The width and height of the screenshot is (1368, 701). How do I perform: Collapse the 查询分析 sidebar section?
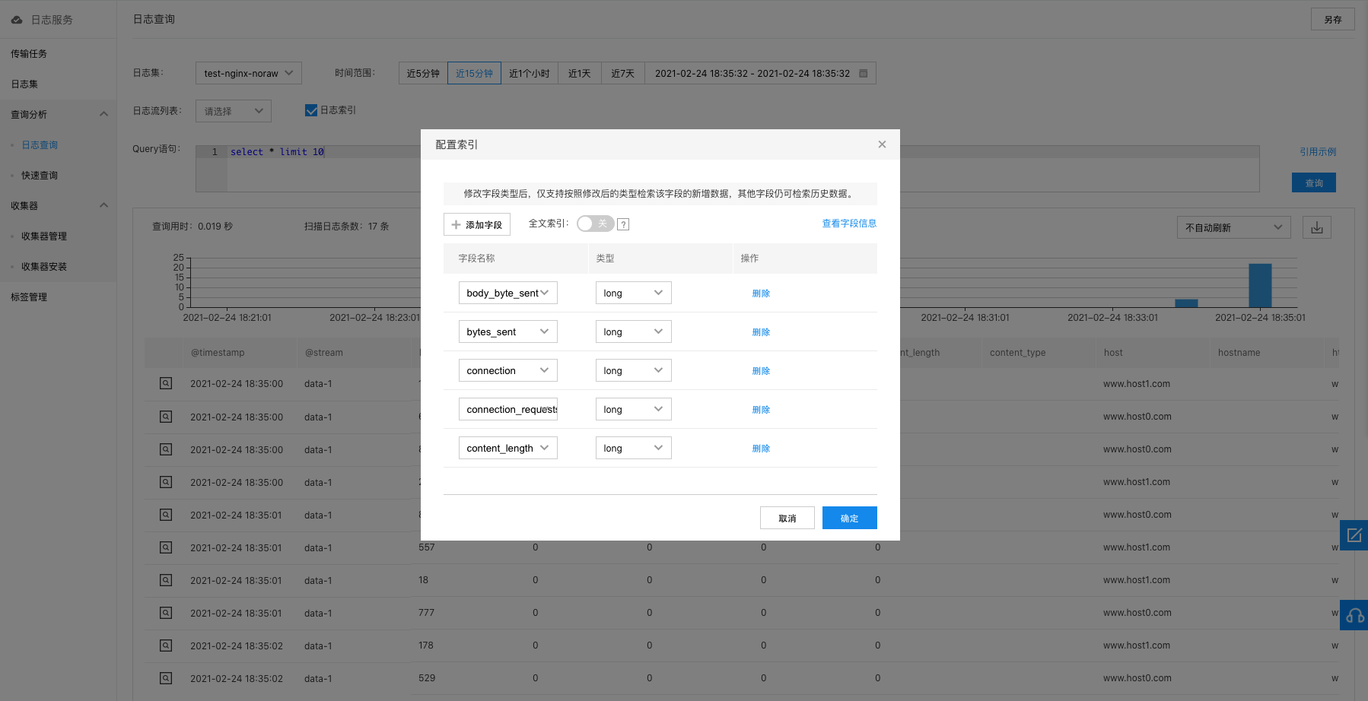tap(103, 114)
